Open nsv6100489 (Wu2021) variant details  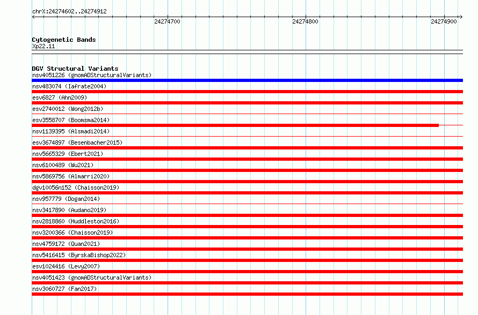63,165
